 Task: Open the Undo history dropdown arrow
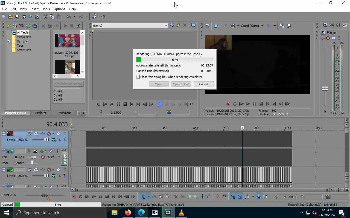tap(74, 17)
